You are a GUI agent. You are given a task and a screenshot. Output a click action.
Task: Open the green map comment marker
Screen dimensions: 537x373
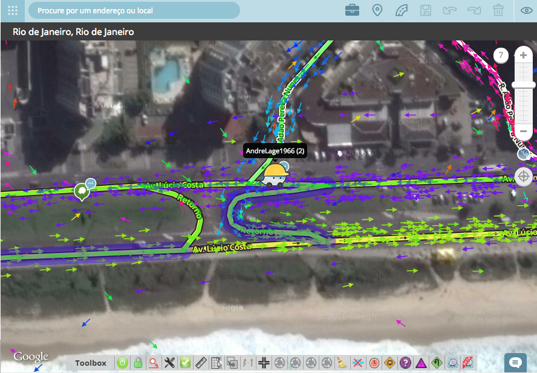(x=82, y=193)
